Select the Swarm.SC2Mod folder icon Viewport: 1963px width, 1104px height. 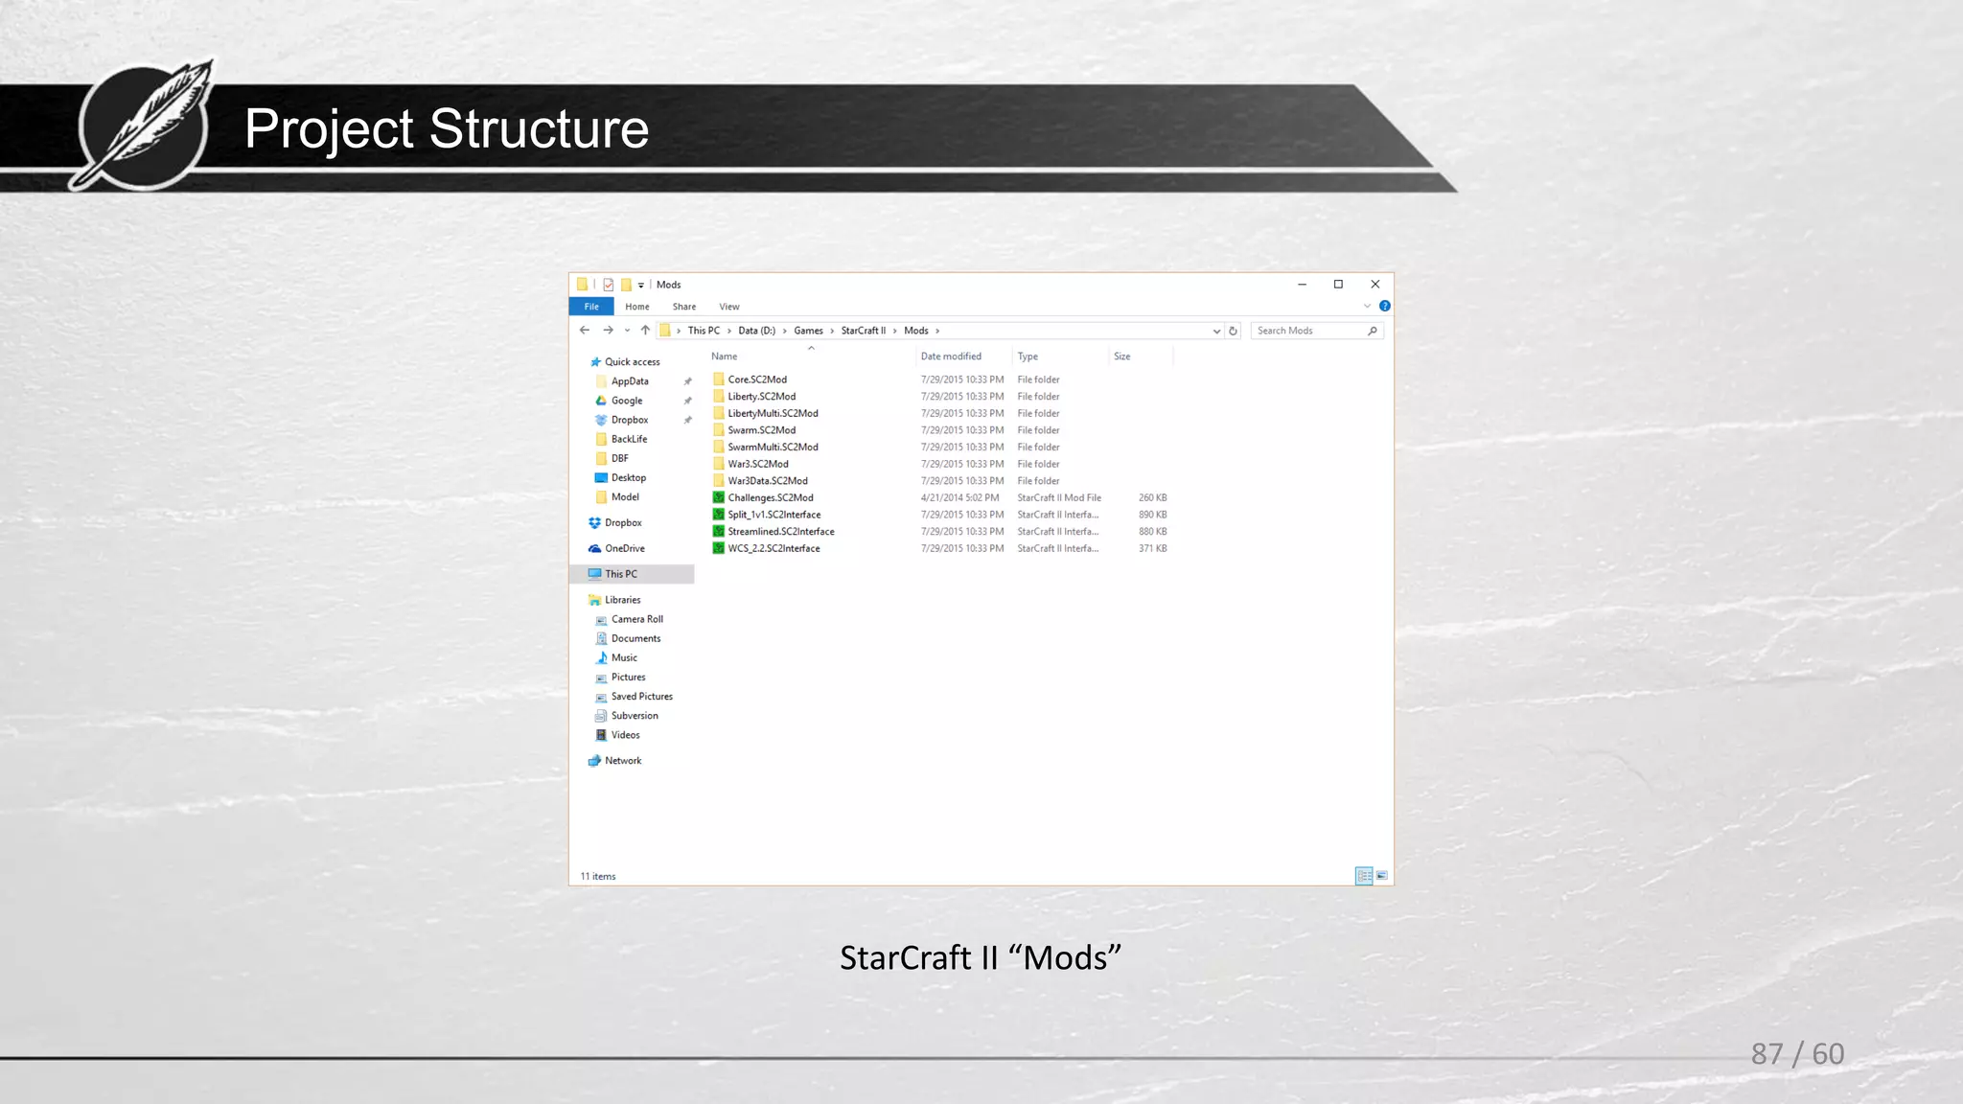coord(719,430)
